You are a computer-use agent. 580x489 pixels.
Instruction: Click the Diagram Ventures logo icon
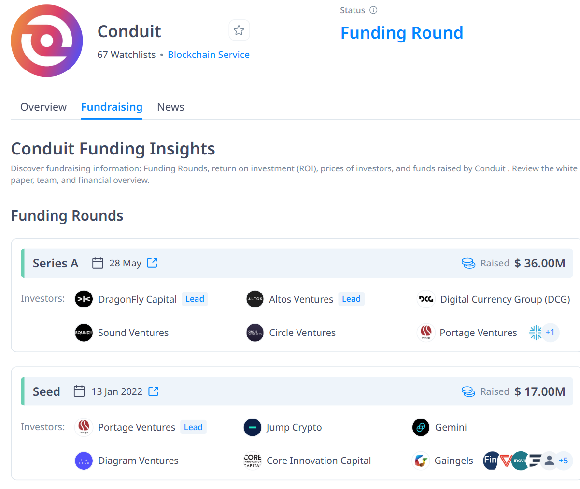coord(84,461)
